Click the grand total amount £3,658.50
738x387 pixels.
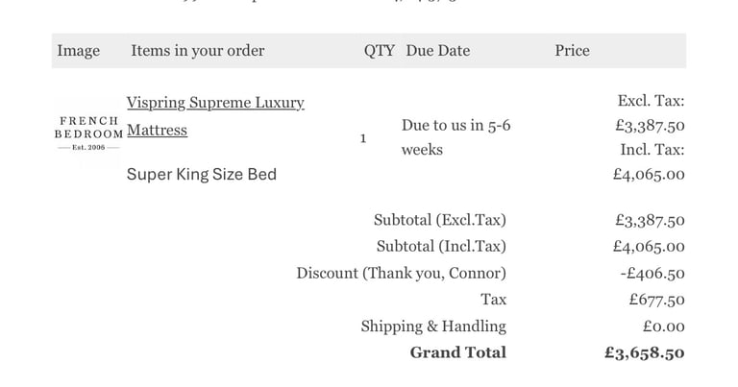[x=645, y=352]
